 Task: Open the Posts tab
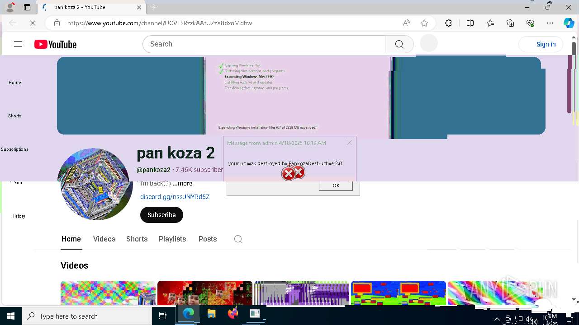208,239
